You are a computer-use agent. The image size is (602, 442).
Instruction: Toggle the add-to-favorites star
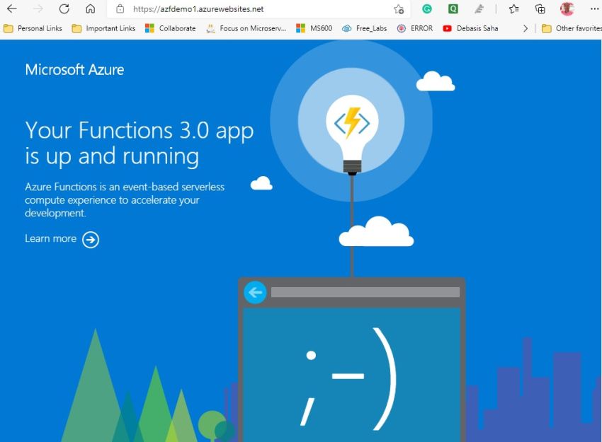(x=399, y=9)
